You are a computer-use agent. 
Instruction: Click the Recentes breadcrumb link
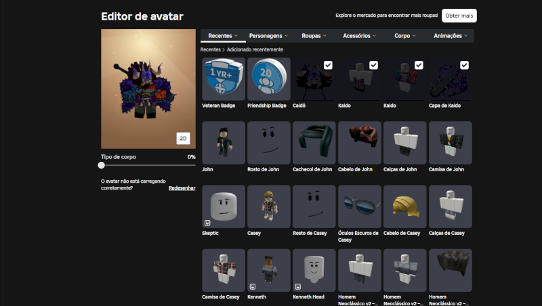(210, 49)
